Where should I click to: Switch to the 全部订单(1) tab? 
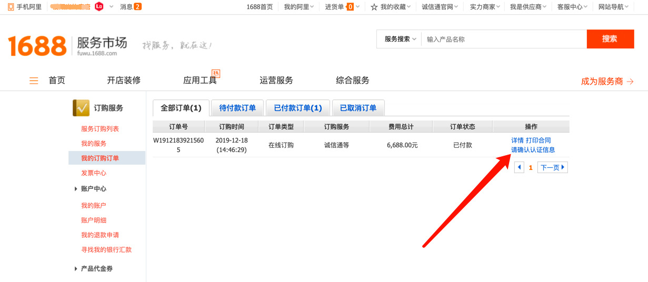(x=181, y=108)
